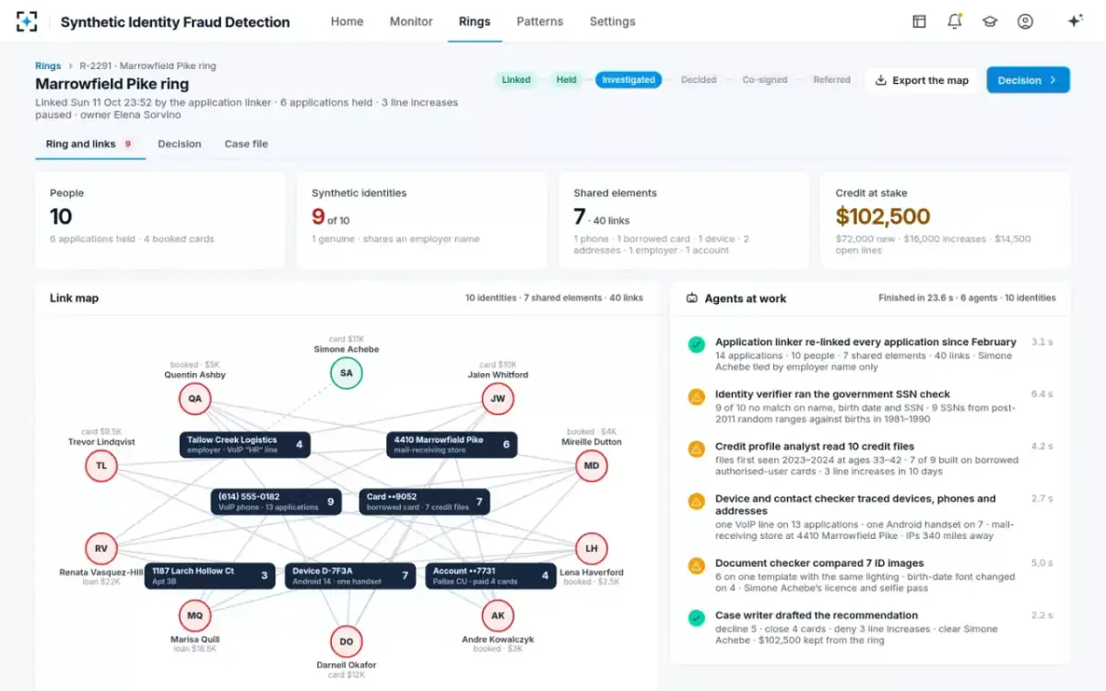
Task: Open the user profile icon
Action: (1025, 21)
